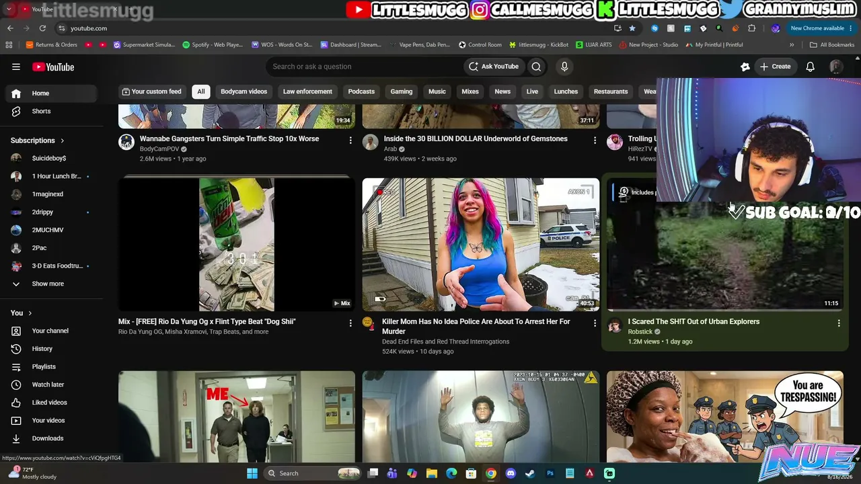
Task: Open Microsoft Edge from the taskbar
Action: click(451, 473)
